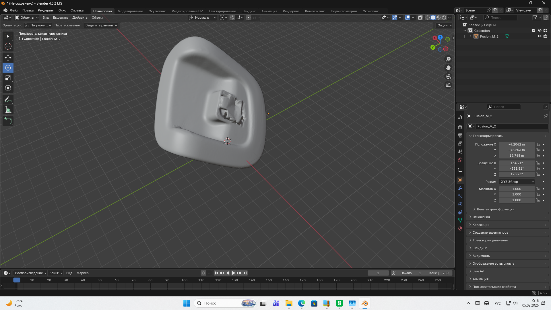The width and height of the screenshot is (551, 310).
Task: Expand the Fusion_M_2 tree item
Action: pos(470,36)
